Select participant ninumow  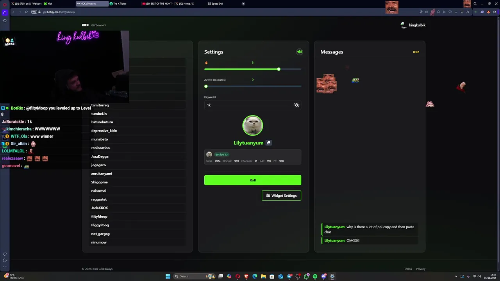pos(99,242)
